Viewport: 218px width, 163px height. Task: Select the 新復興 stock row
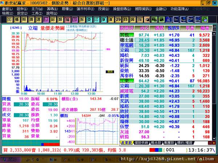tap(166, 60)
